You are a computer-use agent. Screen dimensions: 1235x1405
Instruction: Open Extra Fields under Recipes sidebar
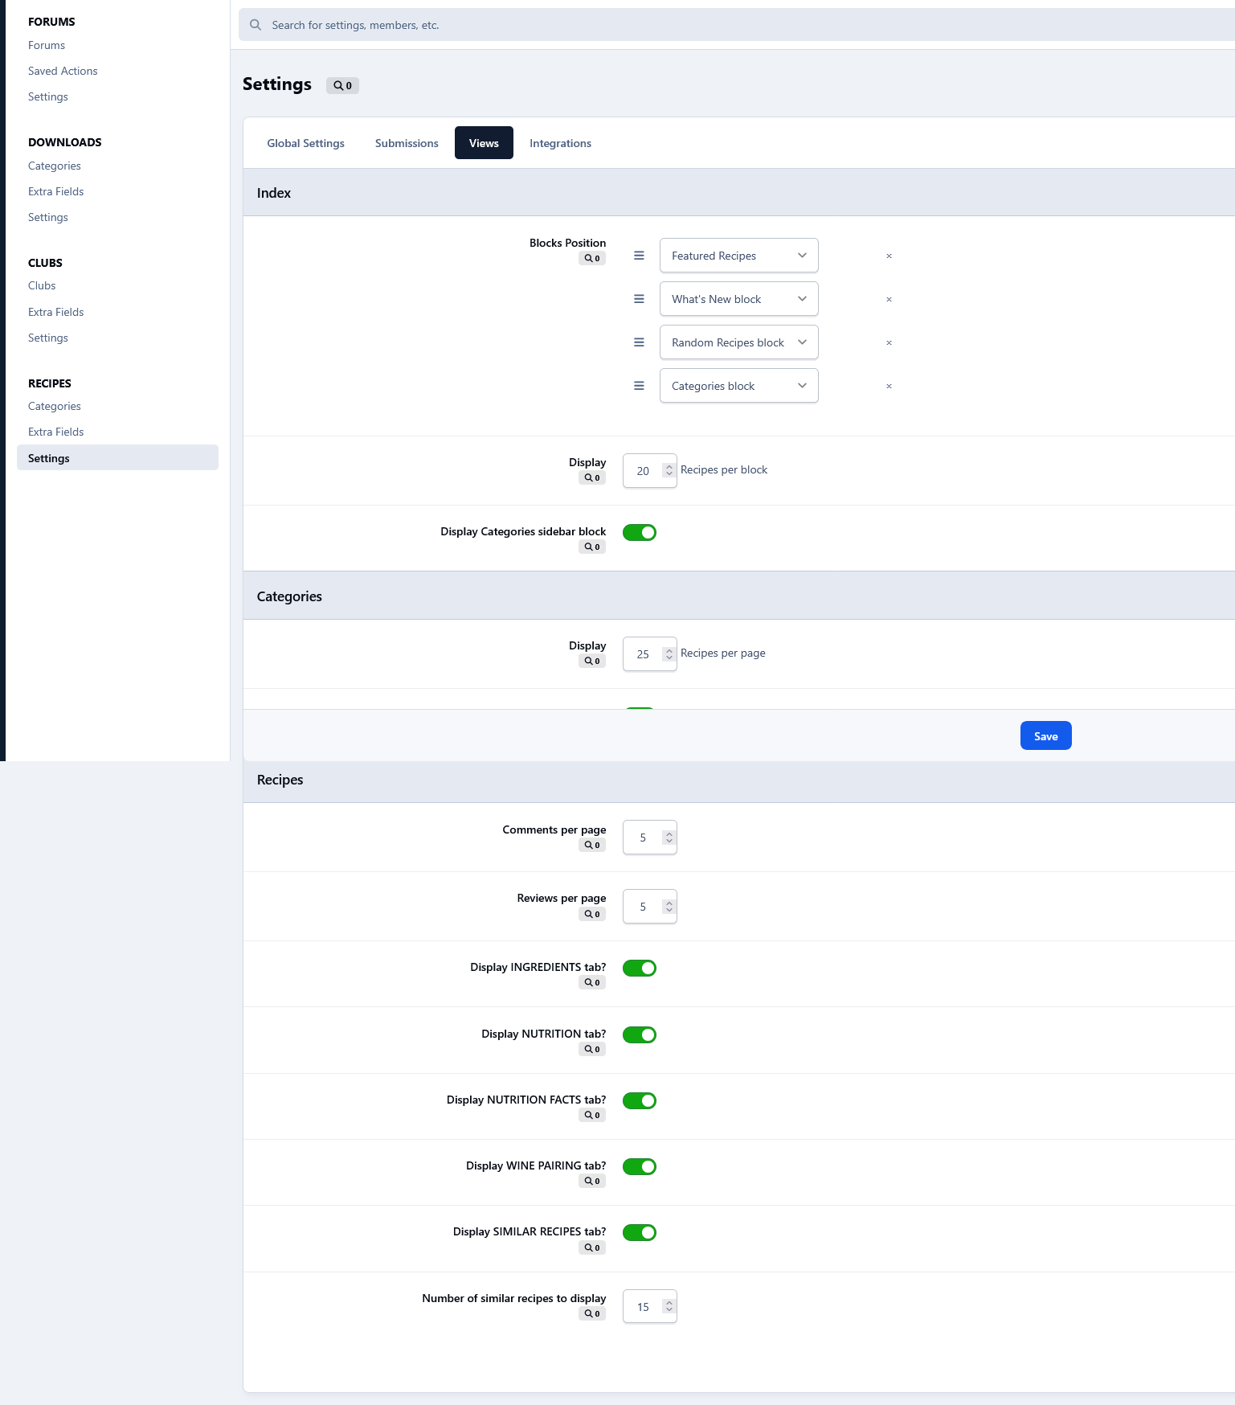tap(56, 432)
